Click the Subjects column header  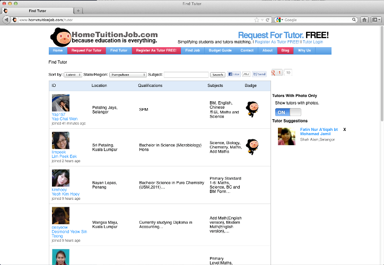215,85
